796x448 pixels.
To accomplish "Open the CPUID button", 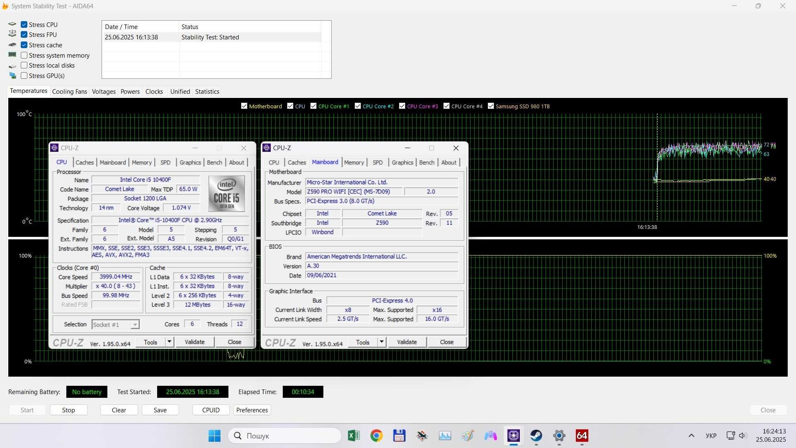I will pyautogui.click(x=211, y=410).
